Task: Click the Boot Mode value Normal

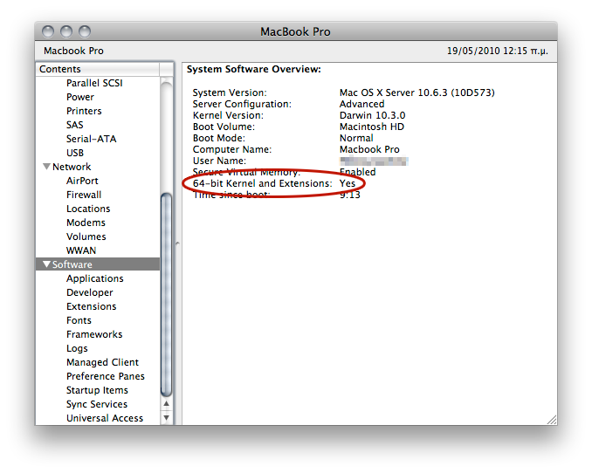Action: 356,138
